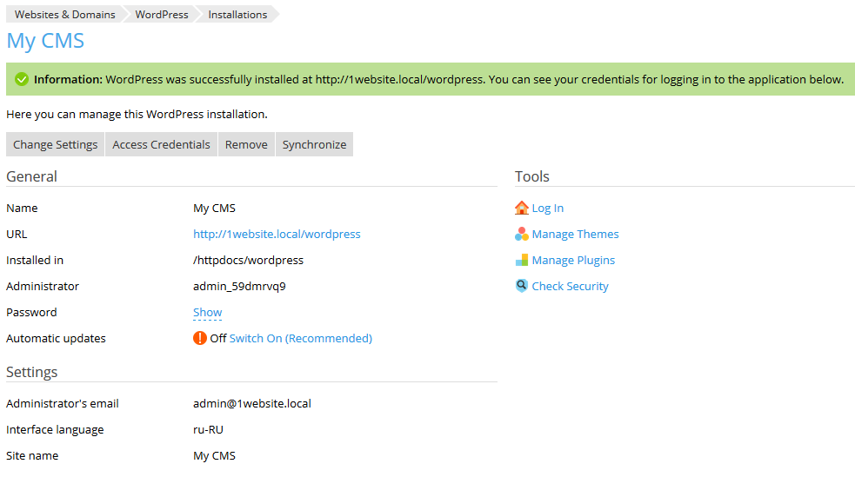Viewport: 855px width, 477px height.
Task: Click the My CMS page title
Action: 45,41
